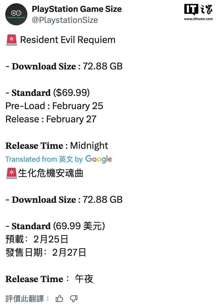216x308 pixels.
Task: Click the Resident Evil Requiem title text
Action: coord(68,40)
